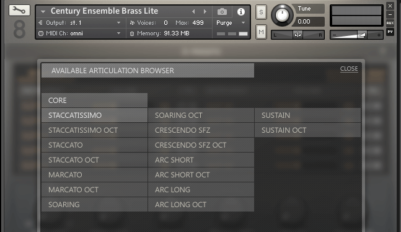Open instrument edit mode with wrench icon
Image resolution: width=401 pixels, height=232 pixels.
[19, 11]
